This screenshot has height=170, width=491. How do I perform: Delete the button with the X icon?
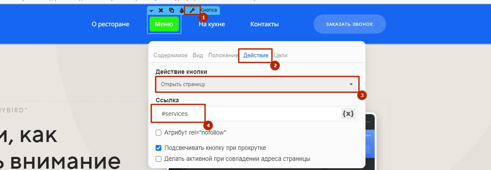point(161,10)
